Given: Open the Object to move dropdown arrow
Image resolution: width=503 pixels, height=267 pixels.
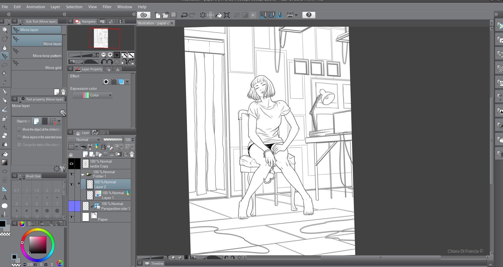Looking at the screenshot, I should [x=59, y=121].
